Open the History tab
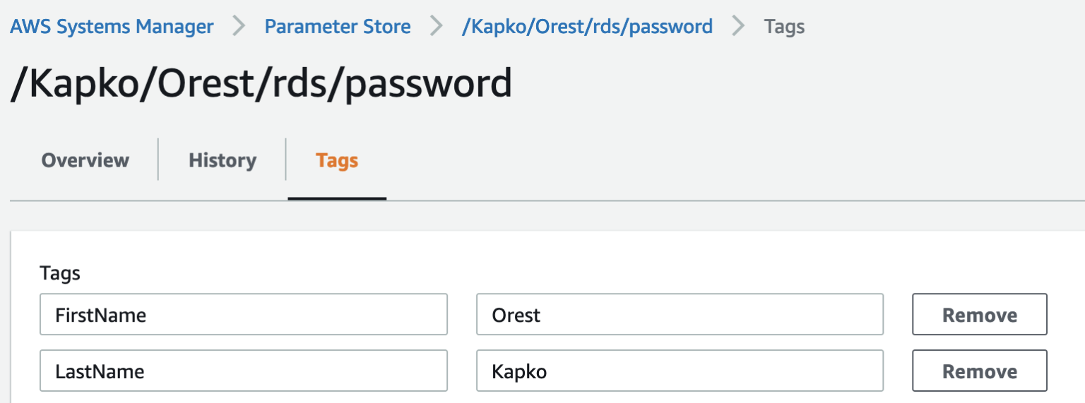The width and height of the screenshot is (1085, 403). [222, 160]
